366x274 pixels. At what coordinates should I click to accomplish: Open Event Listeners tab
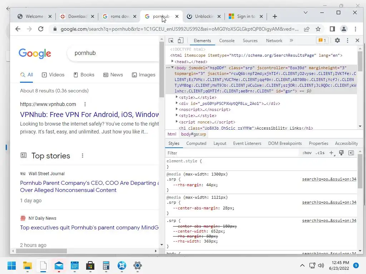click(247, 143)
